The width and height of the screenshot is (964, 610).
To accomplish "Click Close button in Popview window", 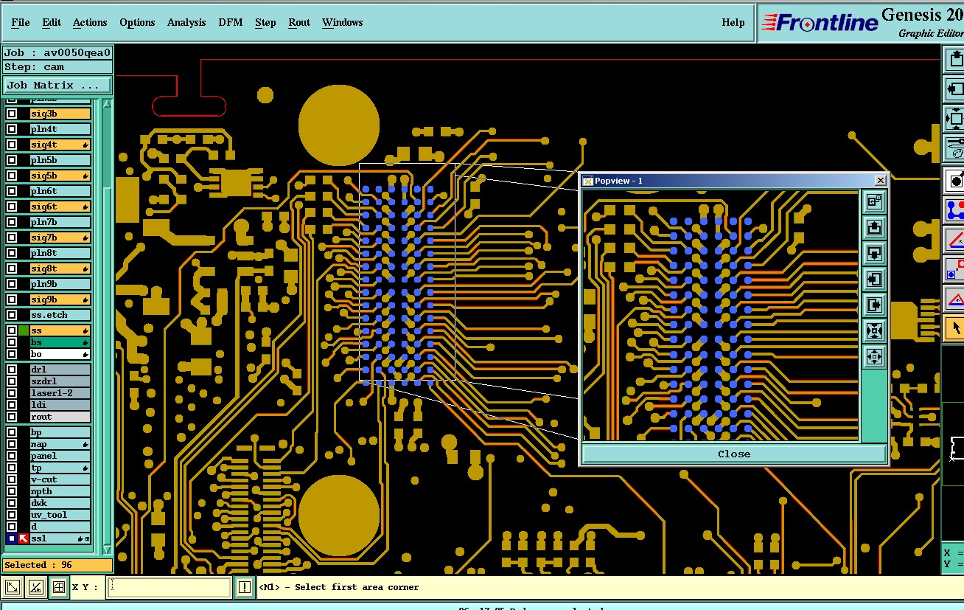I will 734,454.
